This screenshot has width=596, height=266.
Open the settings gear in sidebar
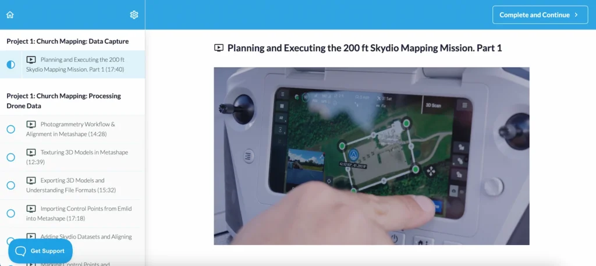[134, 15]
